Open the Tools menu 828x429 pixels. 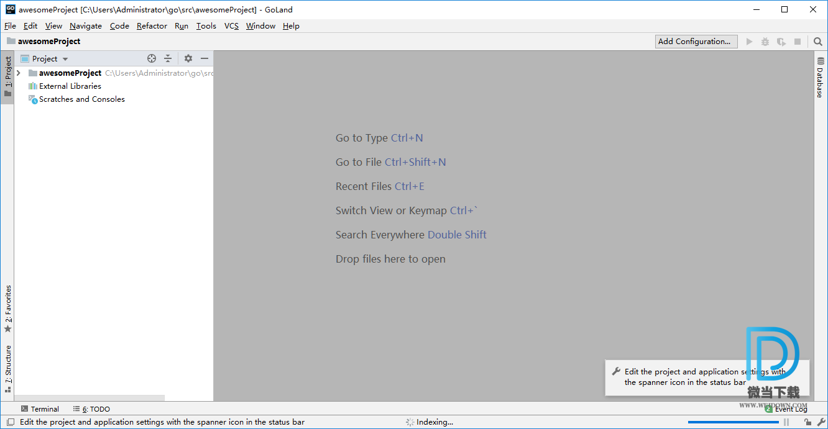click(206, 25)
